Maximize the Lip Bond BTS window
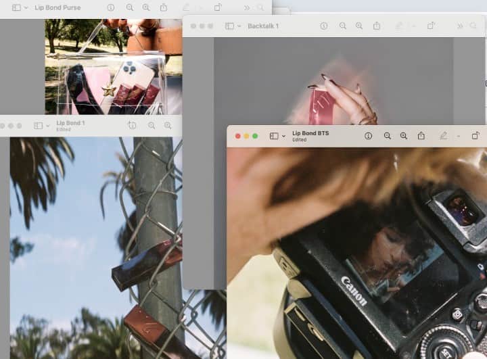This screenshot has height=359, width=487. coord(255,136)
